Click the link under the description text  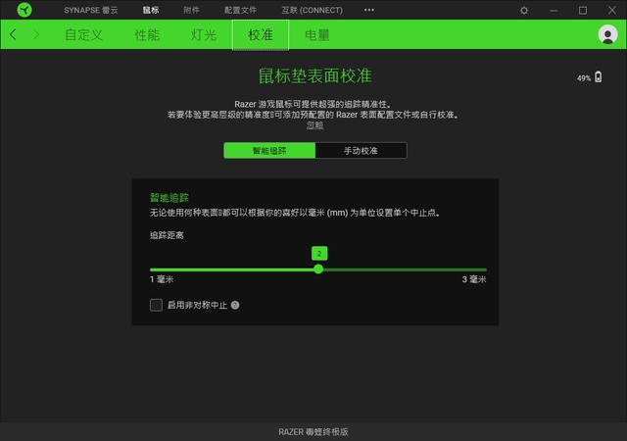[314, 125]
